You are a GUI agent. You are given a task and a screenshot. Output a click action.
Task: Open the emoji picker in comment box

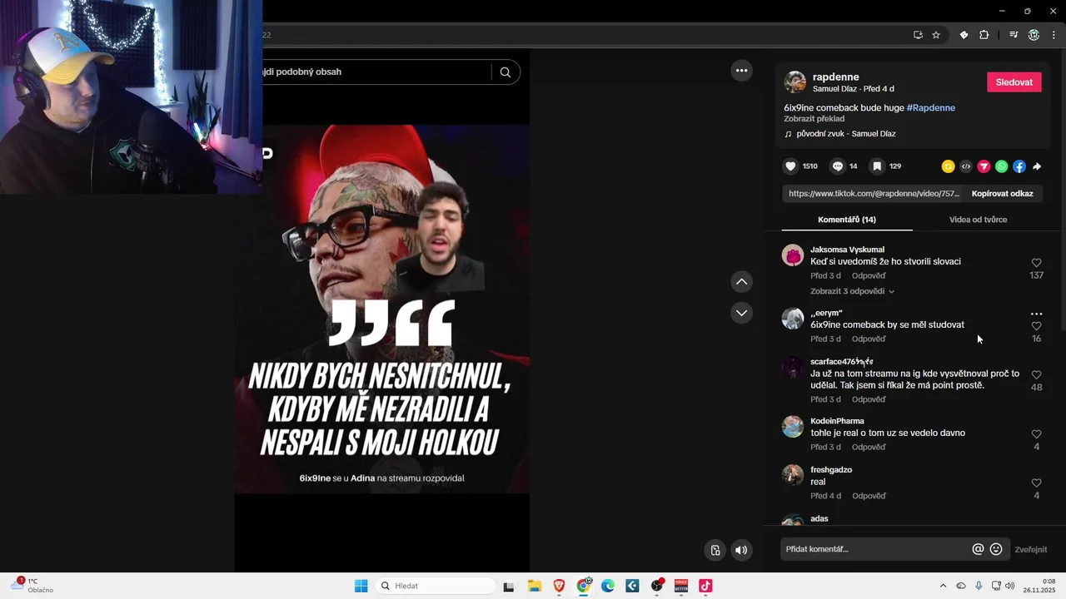click(996, 549)
